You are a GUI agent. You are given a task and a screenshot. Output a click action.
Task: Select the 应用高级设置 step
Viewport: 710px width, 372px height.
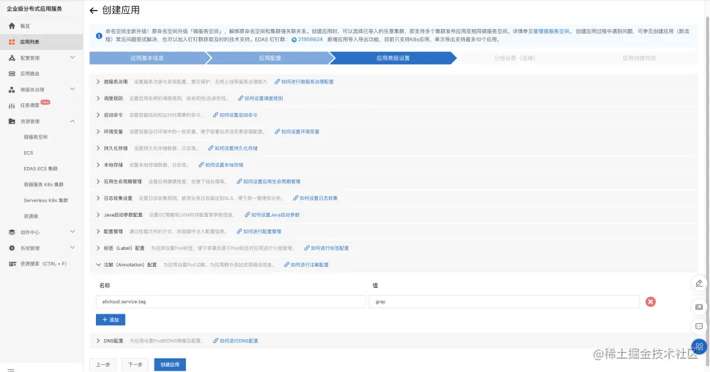tap(393, 58)
